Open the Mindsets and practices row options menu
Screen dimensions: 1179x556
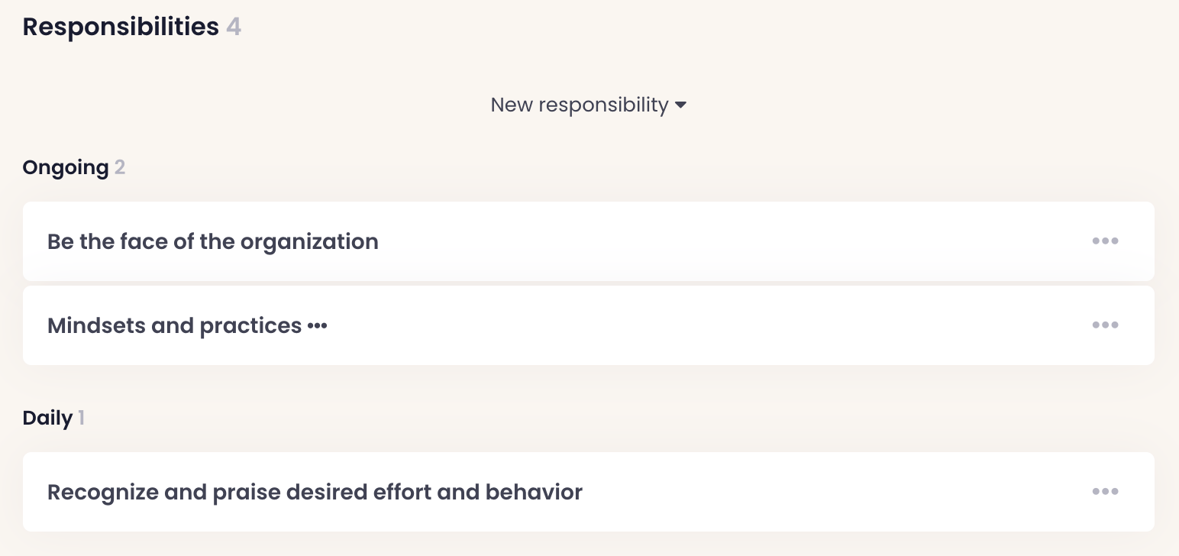(1105, 325)
